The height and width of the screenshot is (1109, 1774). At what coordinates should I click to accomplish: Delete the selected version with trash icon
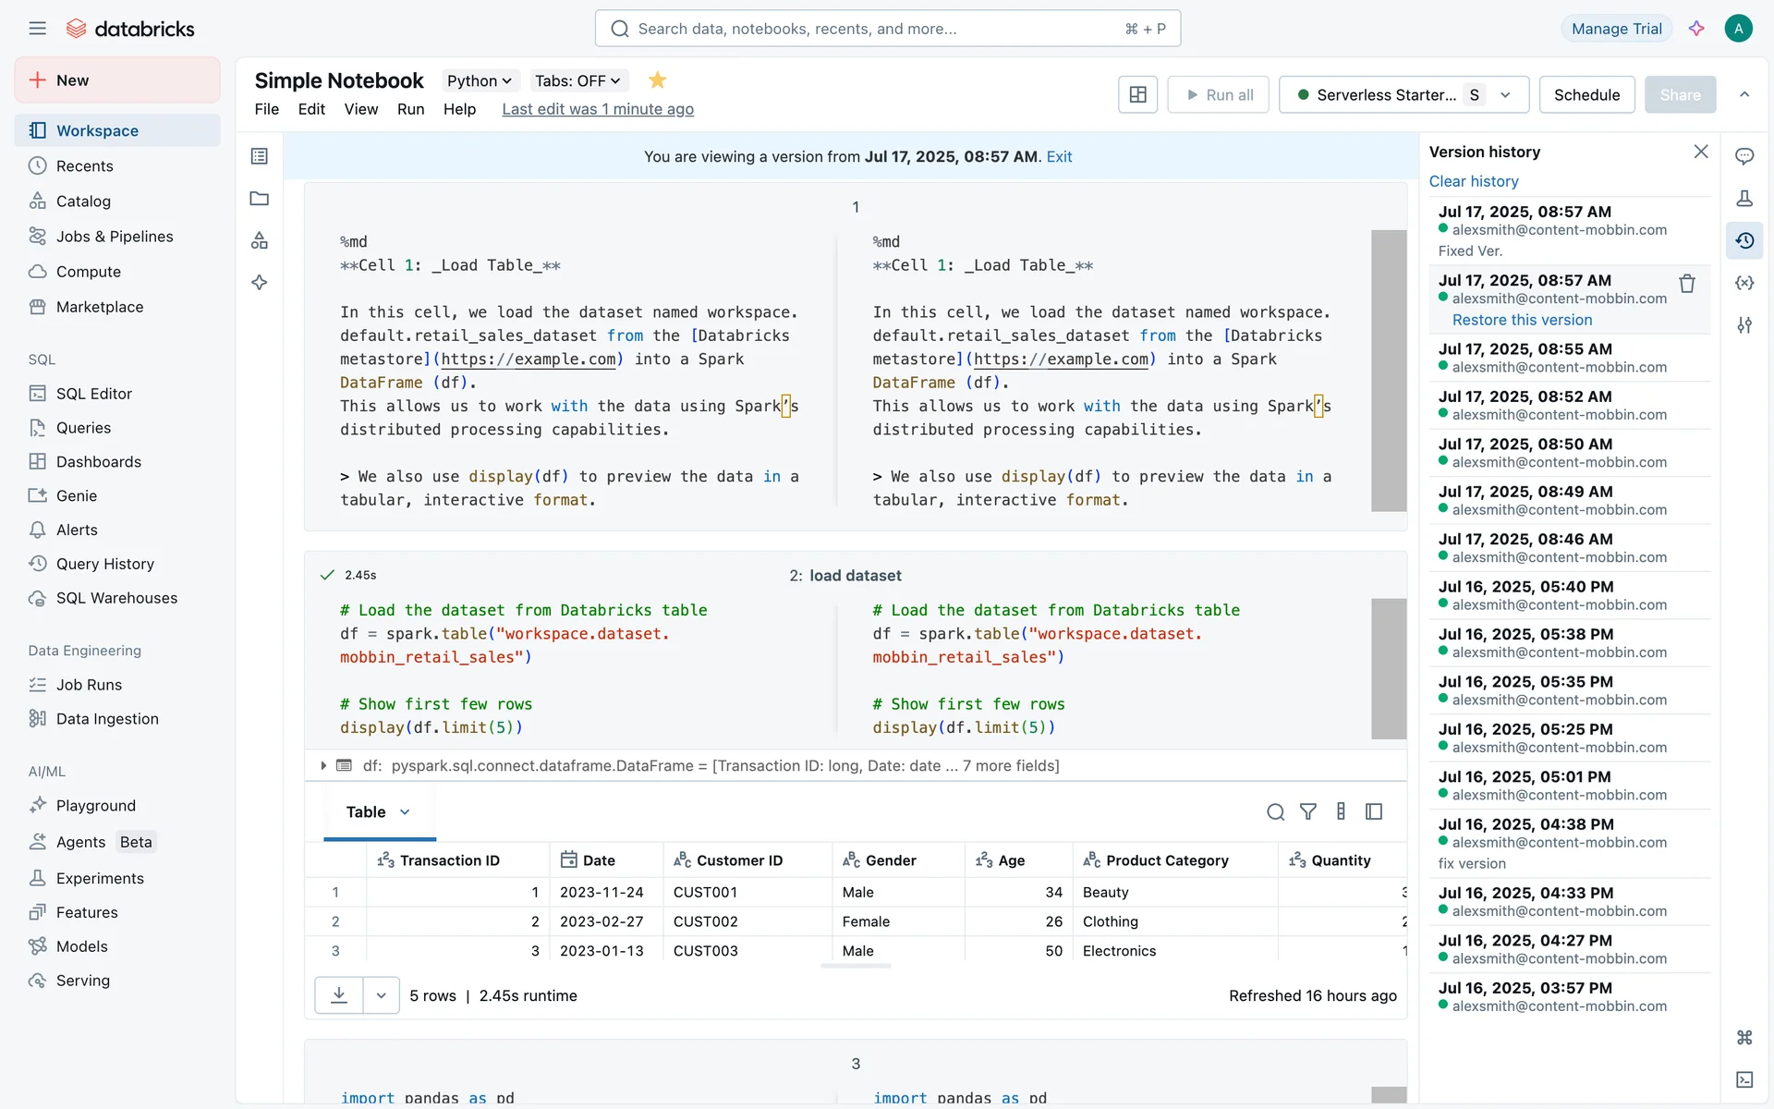point(1686,284)
